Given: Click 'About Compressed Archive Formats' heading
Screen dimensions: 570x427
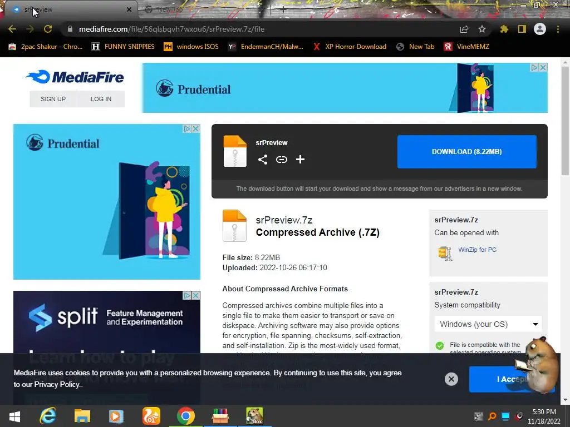Looking at the screenshot, I should click(x=285, y=289).
